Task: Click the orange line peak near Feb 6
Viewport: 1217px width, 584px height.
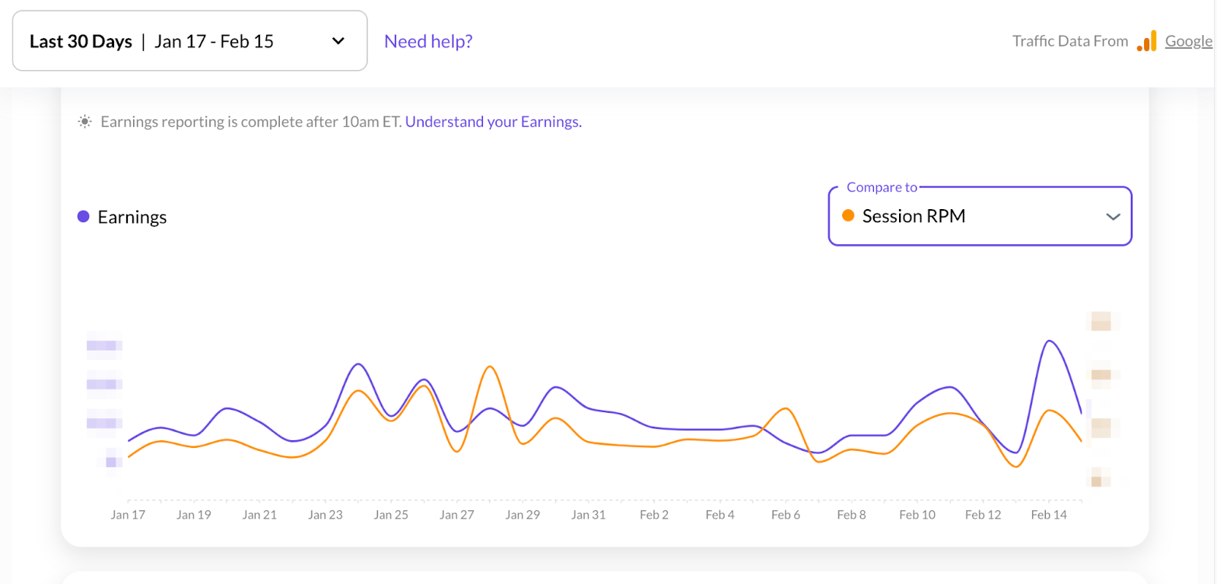Action: coord(784,409)
